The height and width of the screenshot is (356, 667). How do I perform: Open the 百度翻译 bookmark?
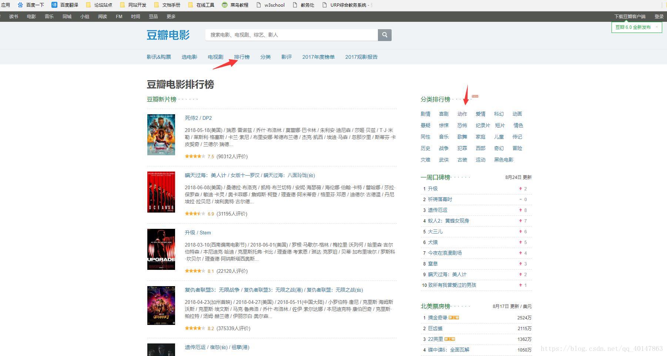point(65,5)
